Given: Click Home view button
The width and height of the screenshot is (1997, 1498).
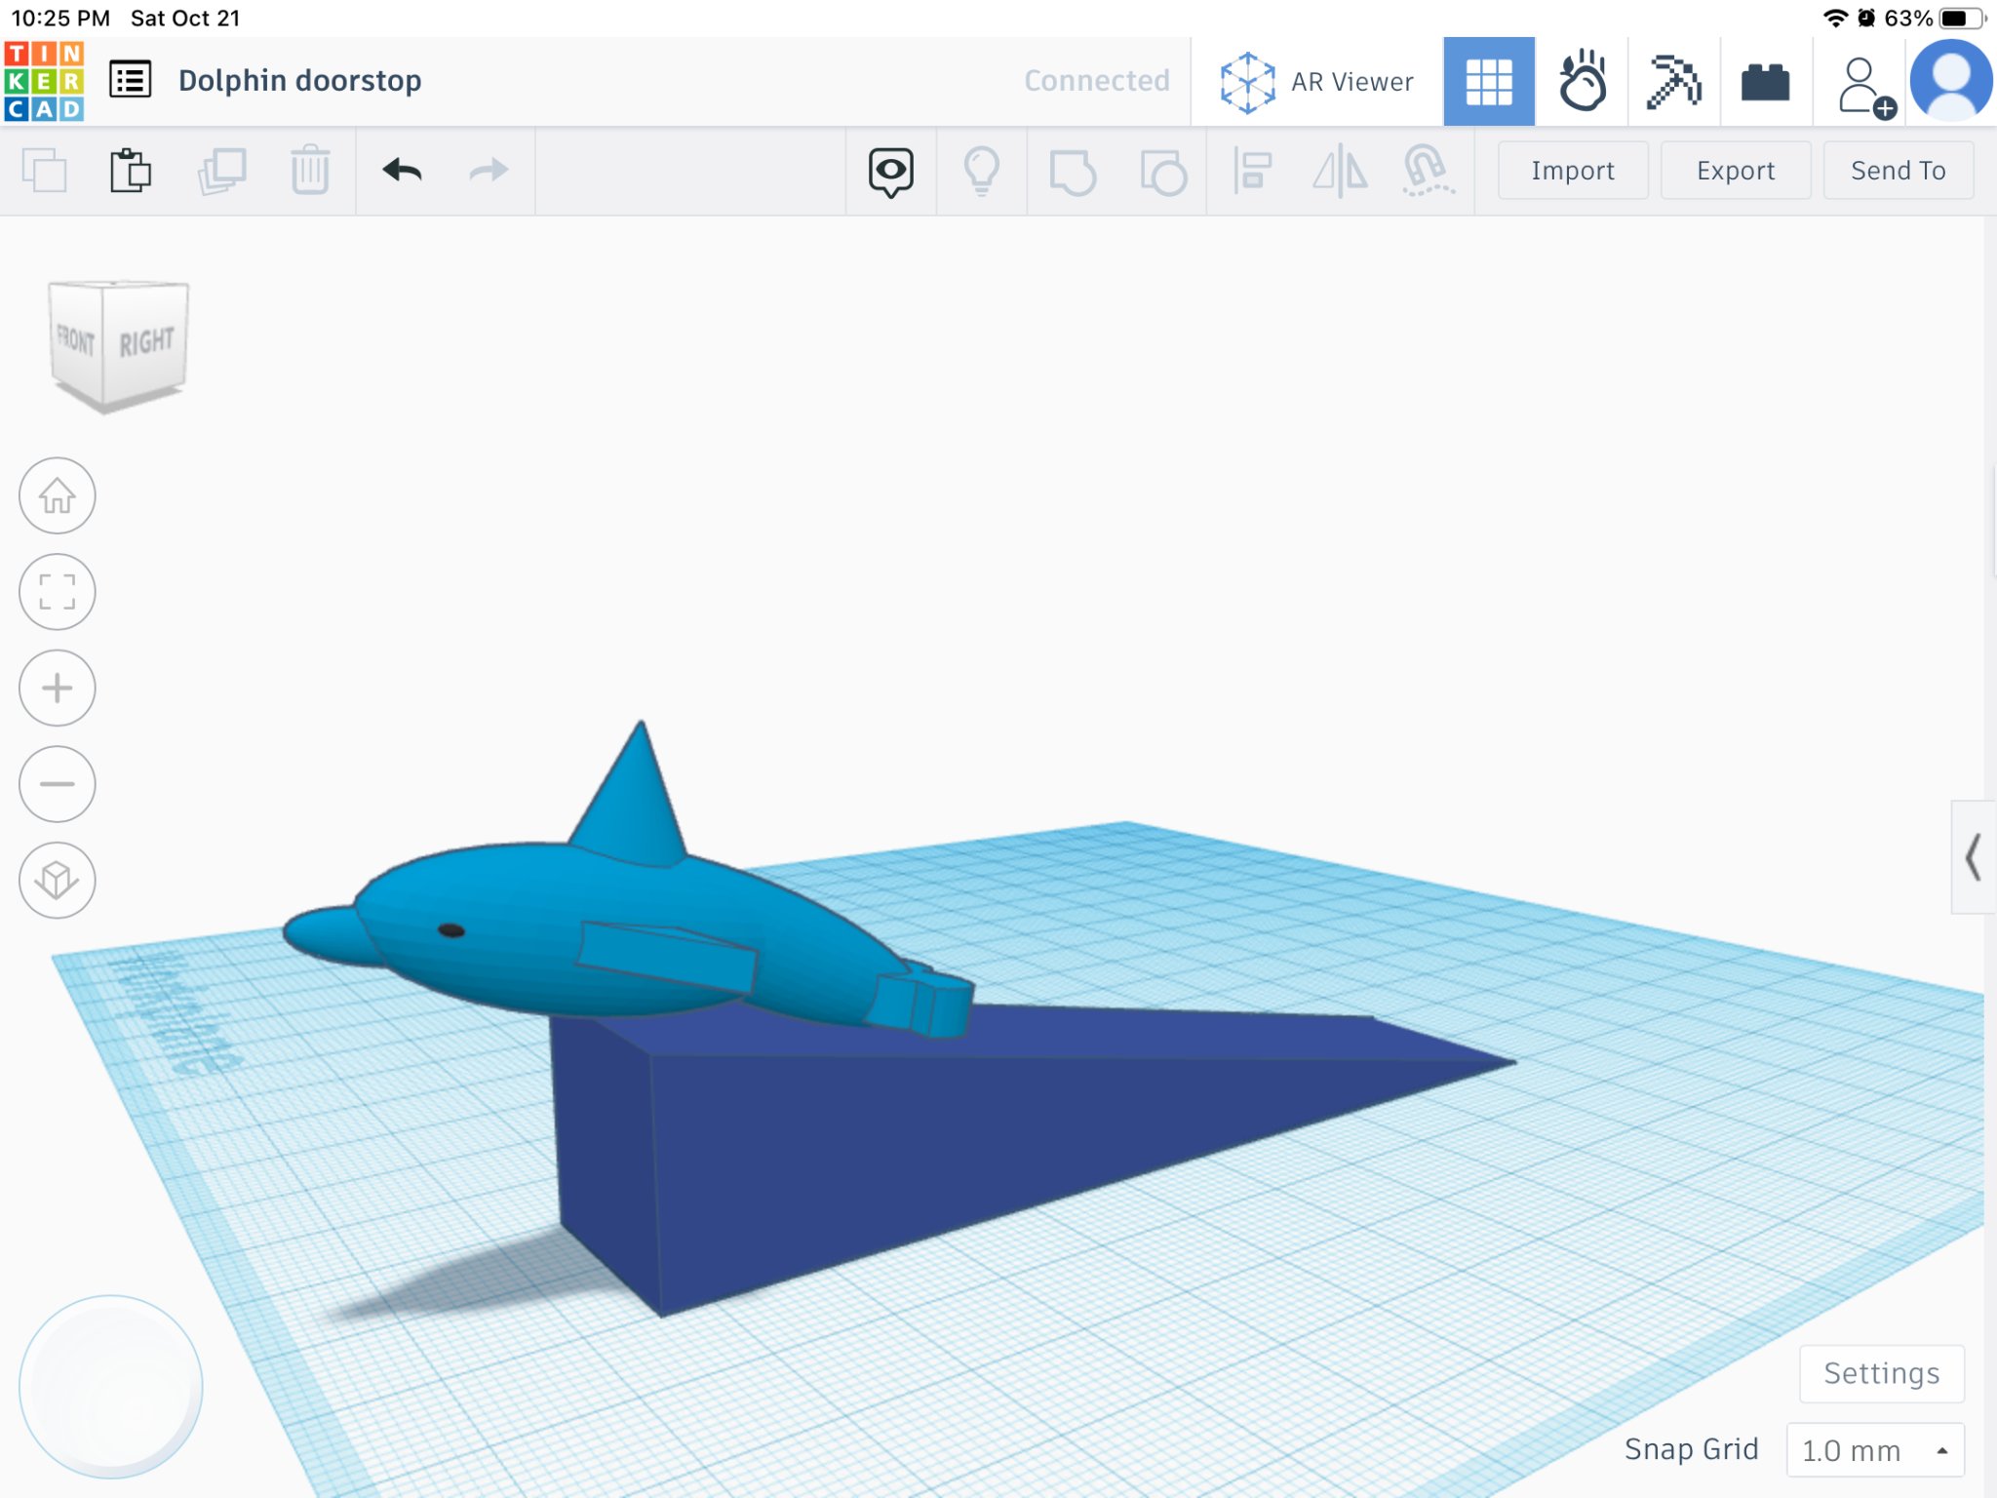Looking at the screenshot, I should pos(58,495).
